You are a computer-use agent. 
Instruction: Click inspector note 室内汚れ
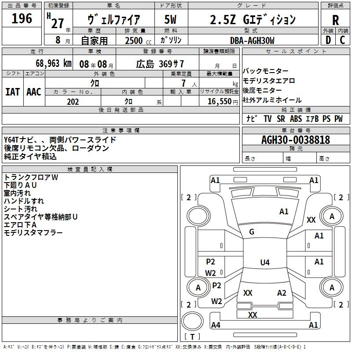coord(17,193)
